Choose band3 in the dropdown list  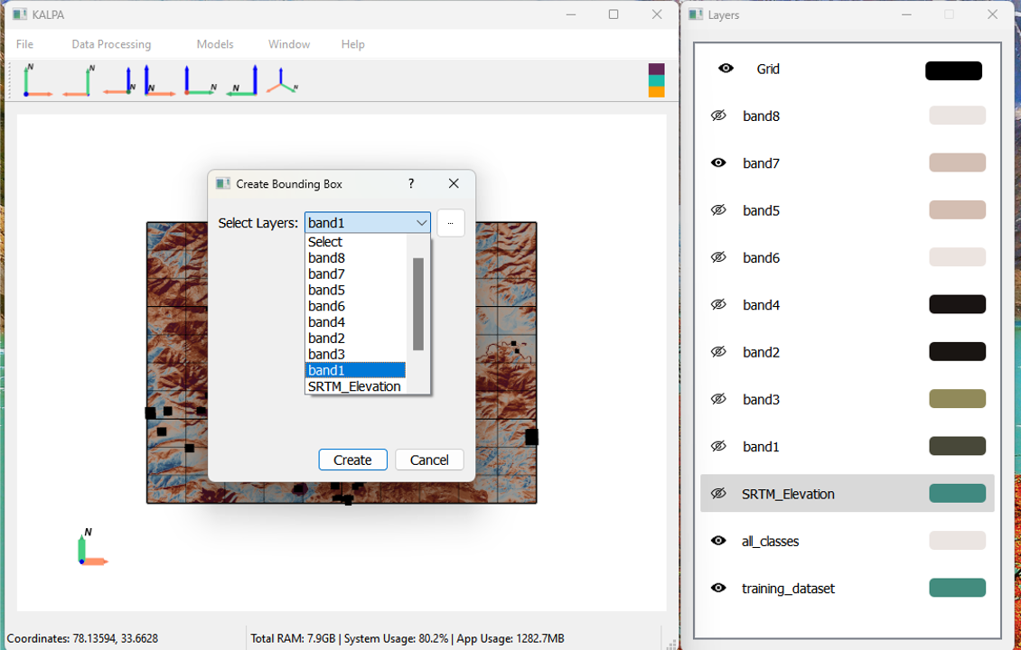(355, 354)
